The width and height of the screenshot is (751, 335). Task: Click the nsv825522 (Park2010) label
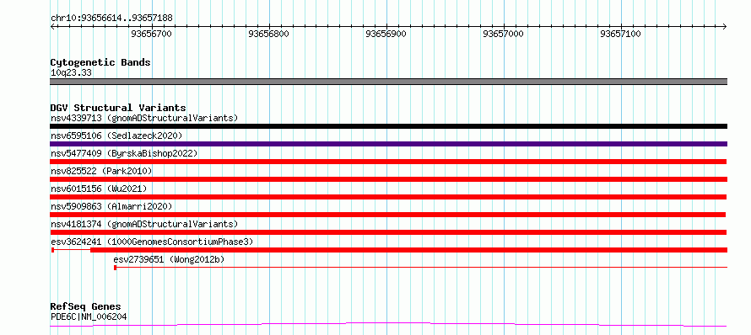tap(101, 171)
